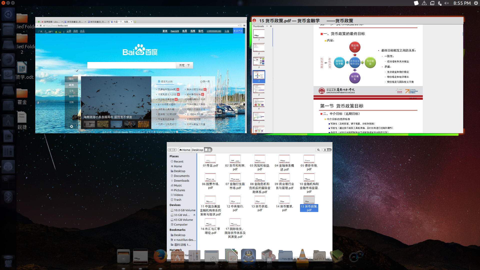Open x-nautilus-des... bookmark
480x270 pixels.
click(x=183, y=240)
